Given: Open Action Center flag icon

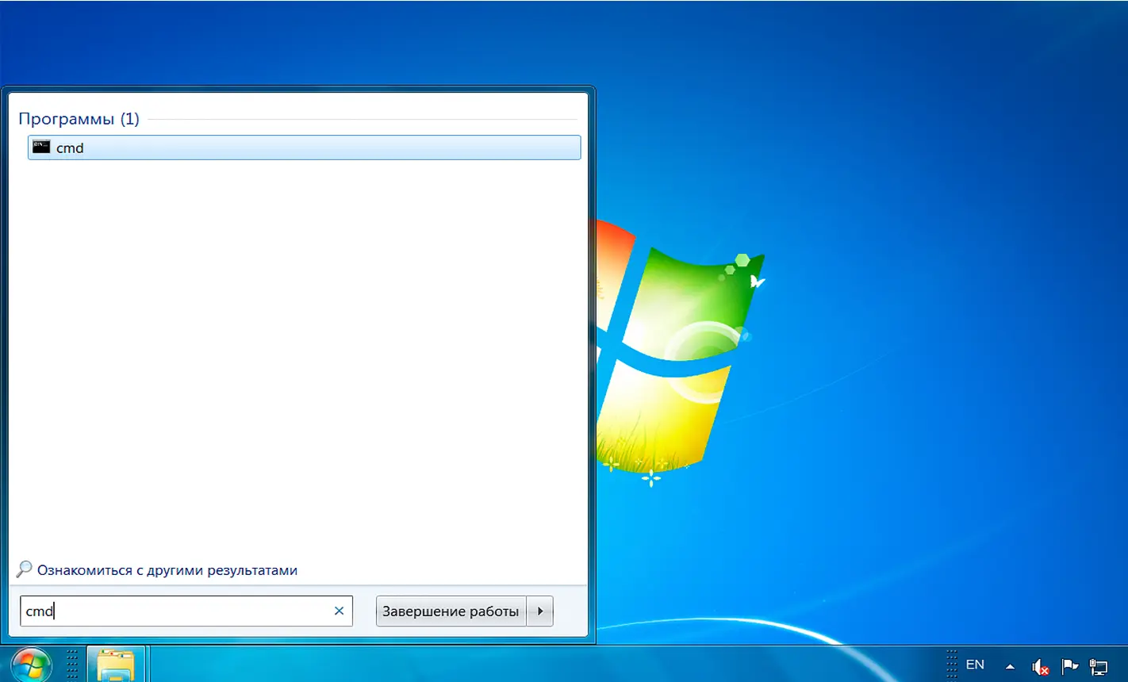Looking at the screenshot, I should [1069, 666].
